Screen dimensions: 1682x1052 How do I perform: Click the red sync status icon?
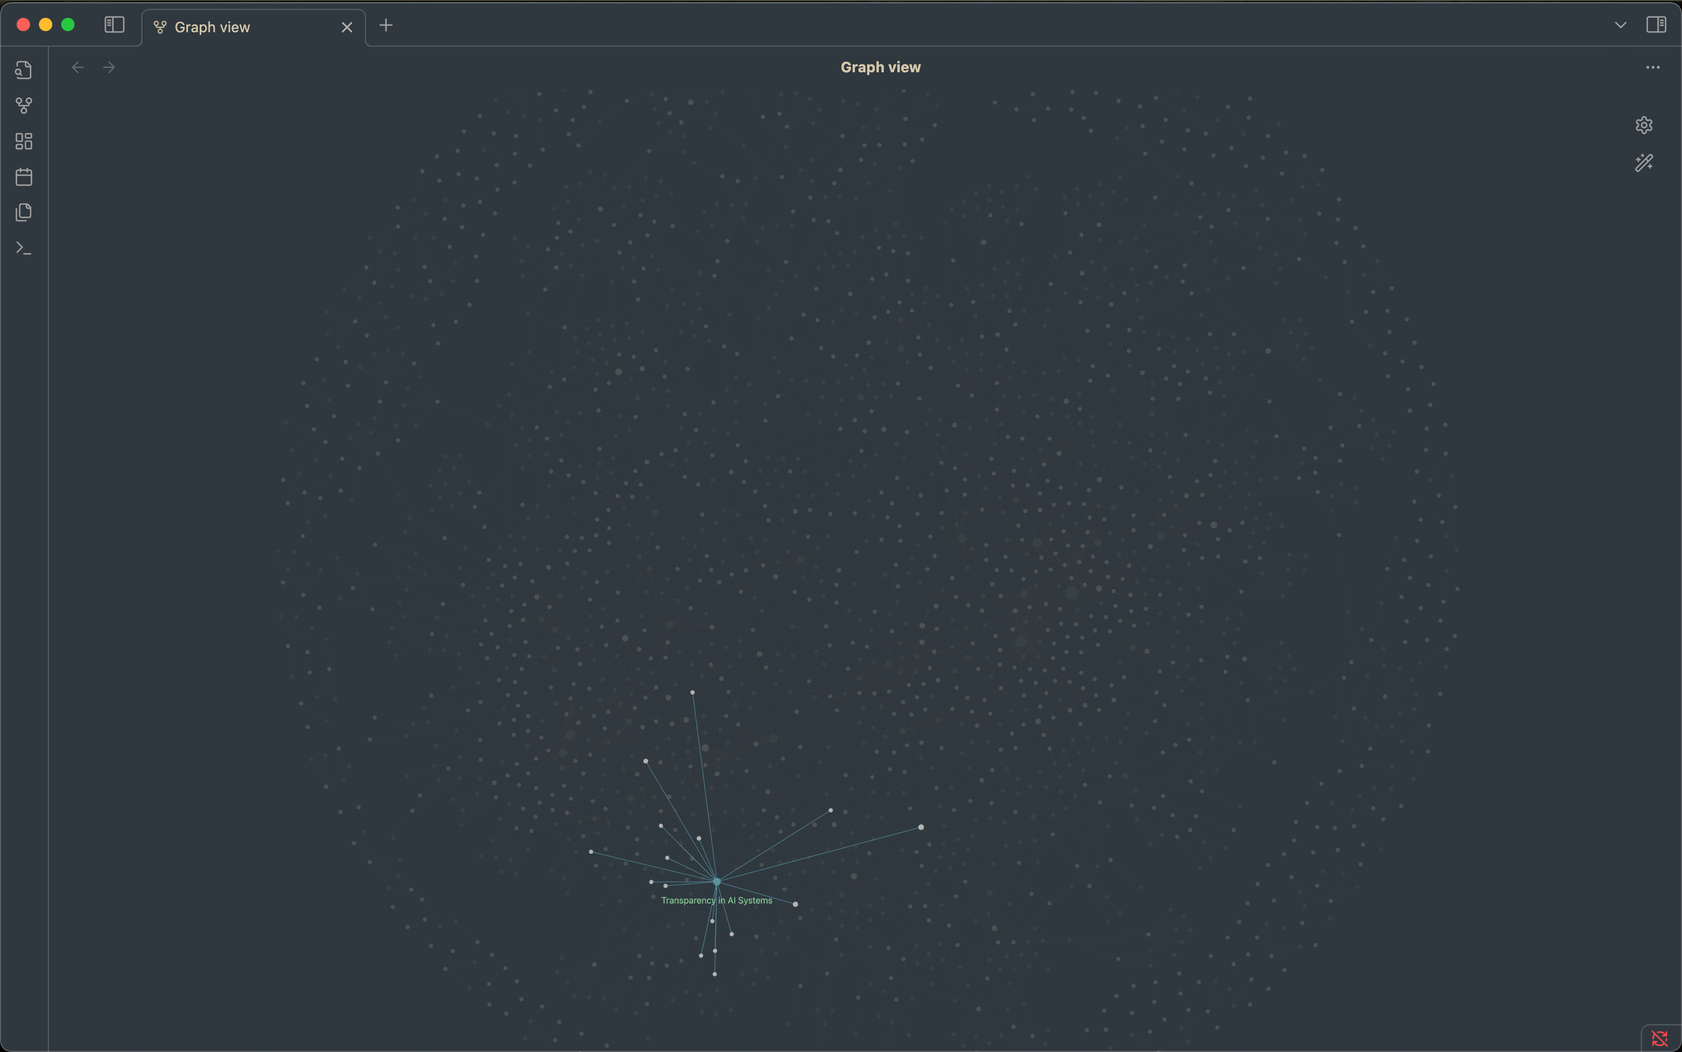coord(1660,1038)
